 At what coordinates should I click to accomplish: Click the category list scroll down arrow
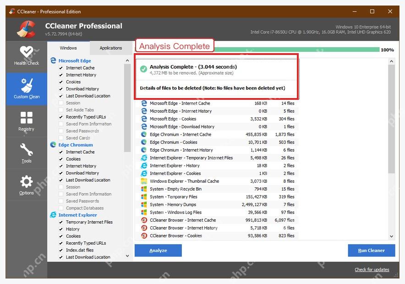tap(127, 256)
